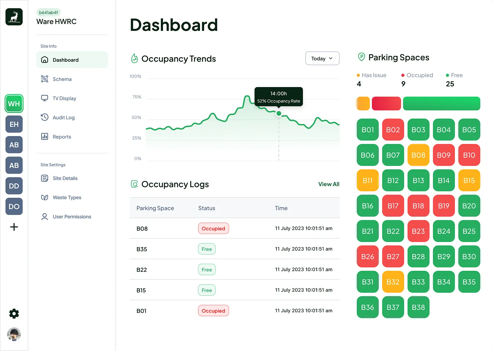Open the DD site badge
494x351 pixels.
click(14, 186)
